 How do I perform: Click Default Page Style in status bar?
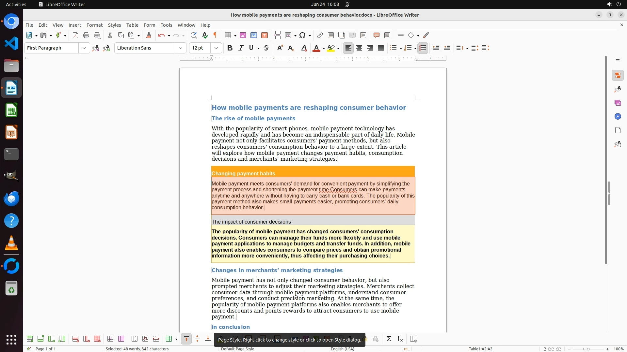click(x=237, y=349)
